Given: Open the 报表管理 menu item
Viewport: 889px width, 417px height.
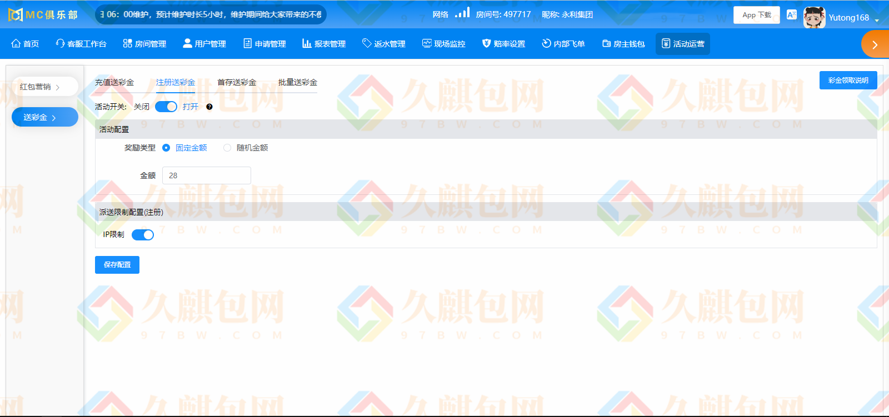Looking at the screenshot, I should (x=324, y=44).
